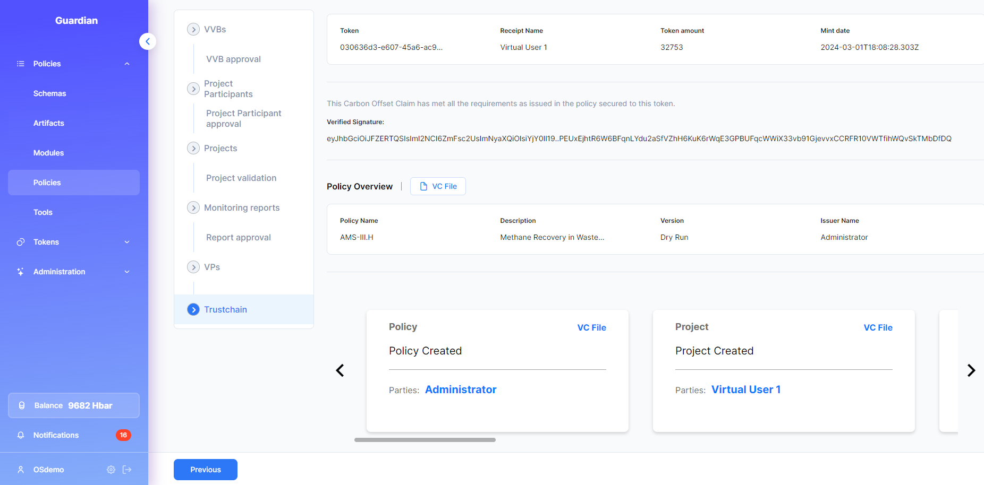The image size is (984, 485).
Task: Expand the Tokens menu section
Action: 127,242
